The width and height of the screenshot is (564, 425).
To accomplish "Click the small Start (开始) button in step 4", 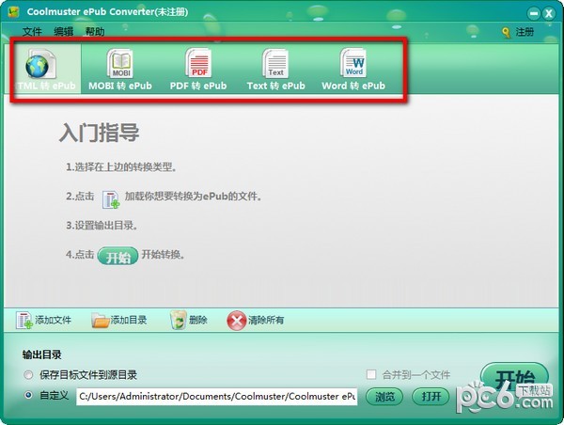I will click(118, 256).
